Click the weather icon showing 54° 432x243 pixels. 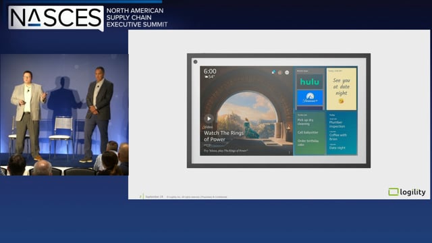pos(206,77)
